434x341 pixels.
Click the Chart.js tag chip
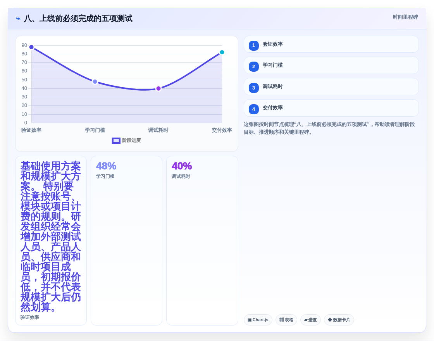(x=258, y=320)
